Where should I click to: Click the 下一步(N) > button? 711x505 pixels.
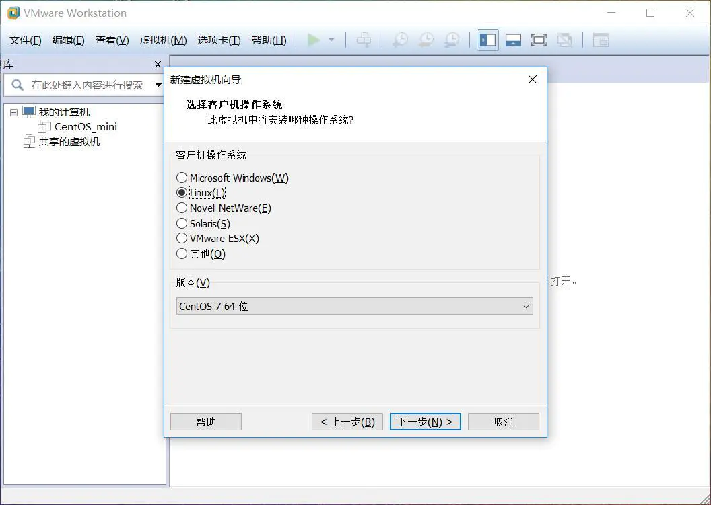click(426, 422)
